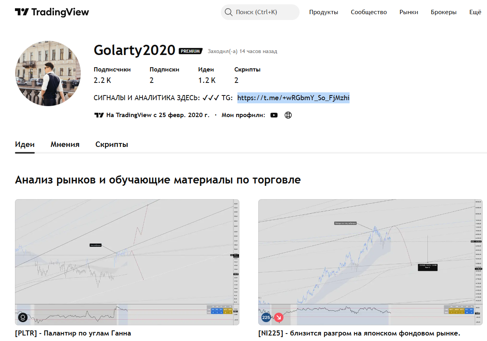Click the search magnifier icon
Image resolution: width=487 pixels, height=341 pixels.
pyautogui.click(x=228, y=12)
